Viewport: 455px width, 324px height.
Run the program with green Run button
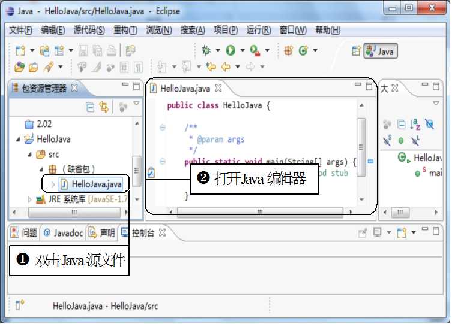click(231, 50)
